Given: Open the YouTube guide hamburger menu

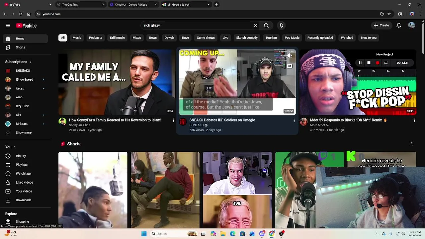Looking at the screenshot, I should click(x=8, y=26).
